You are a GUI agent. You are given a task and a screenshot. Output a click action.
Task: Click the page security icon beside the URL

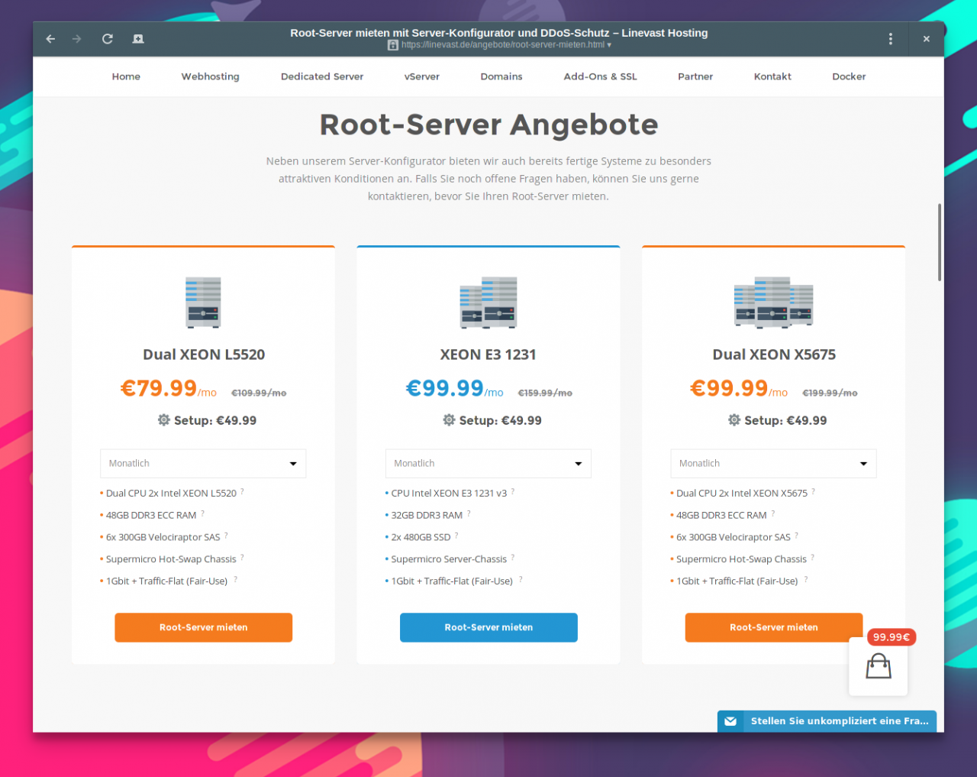[x=392, y=45]
